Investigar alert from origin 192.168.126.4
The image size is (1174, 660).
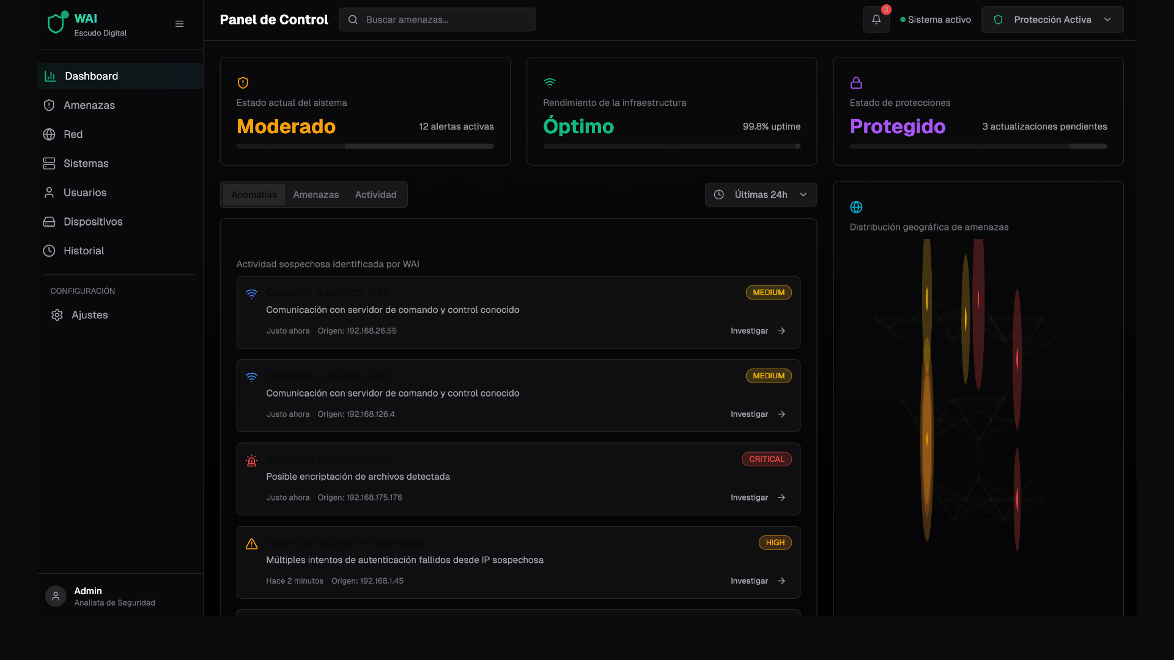click(x=758, y=414)
